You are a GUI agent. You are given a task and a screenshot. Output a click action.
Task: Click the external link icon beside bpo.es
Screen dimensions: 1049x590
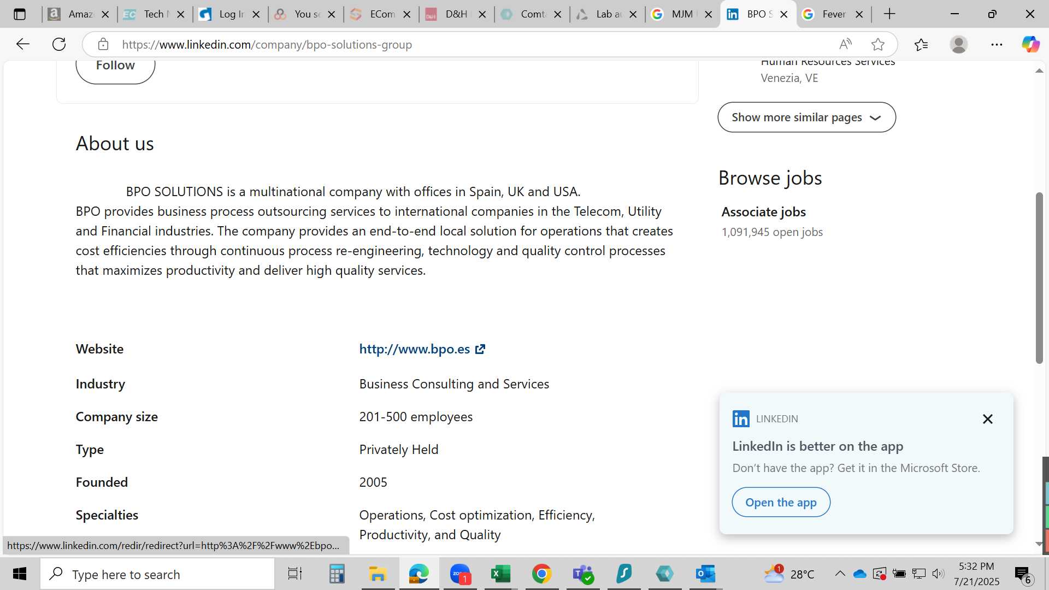pos(480,349)
